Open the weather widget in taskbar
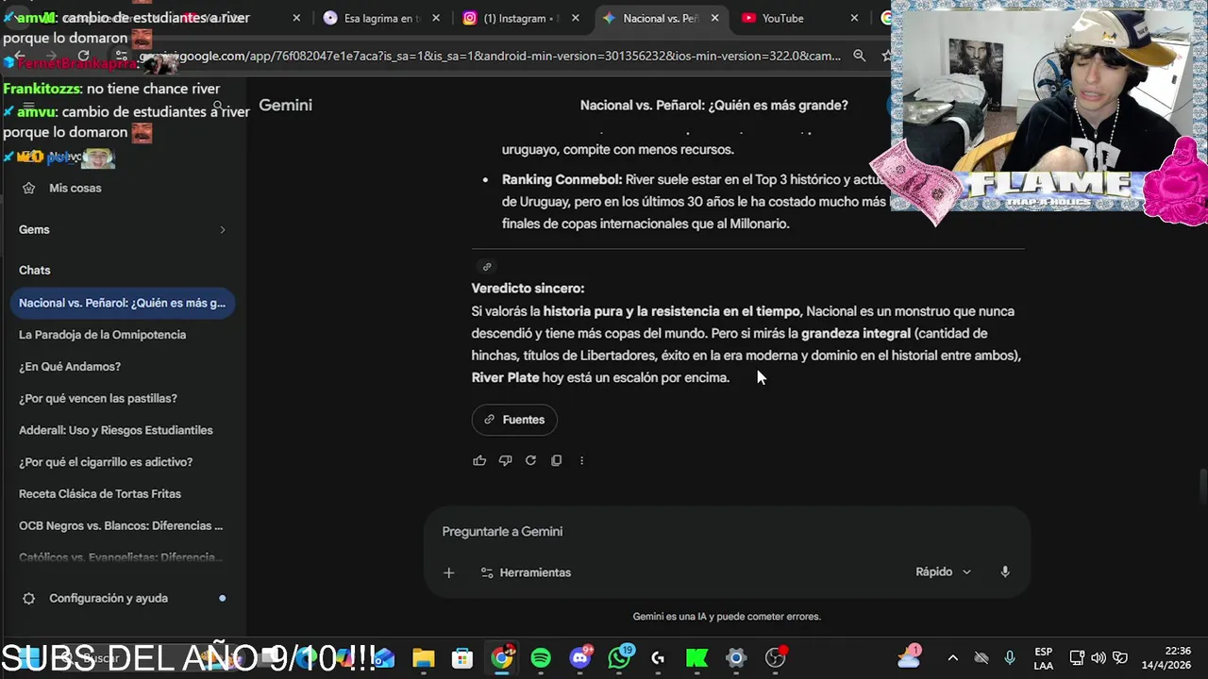 click(910, 657)
